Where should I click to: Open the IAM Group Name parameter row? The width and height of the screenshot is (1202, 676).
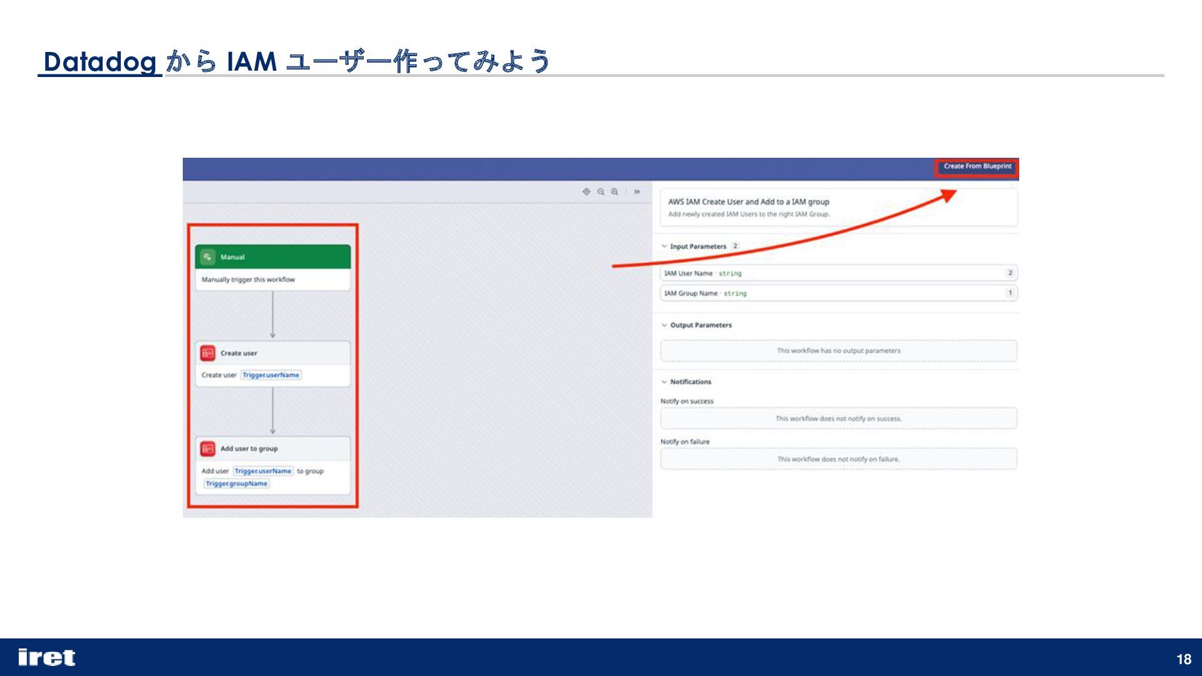click(839, 293)
